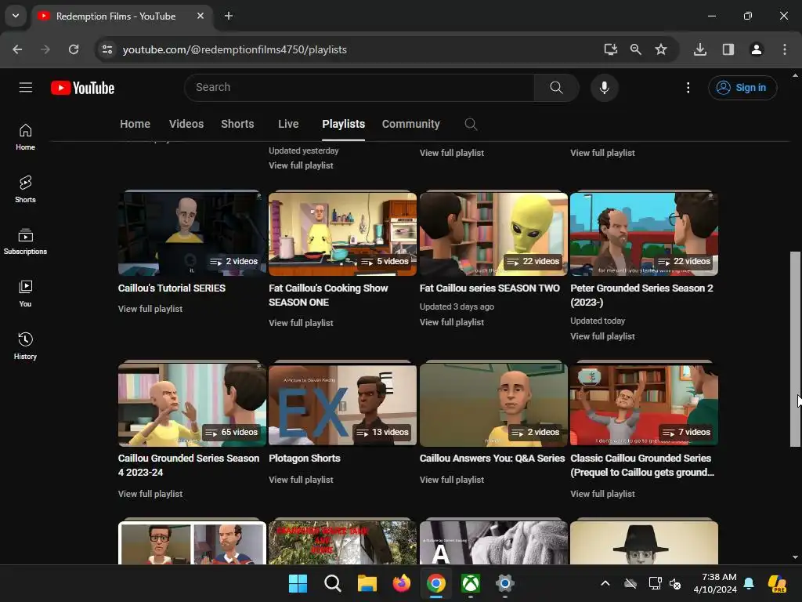Click Caillou Grounded Series Season 4 title
Screen dimensions: 802x602
(189, 466)
